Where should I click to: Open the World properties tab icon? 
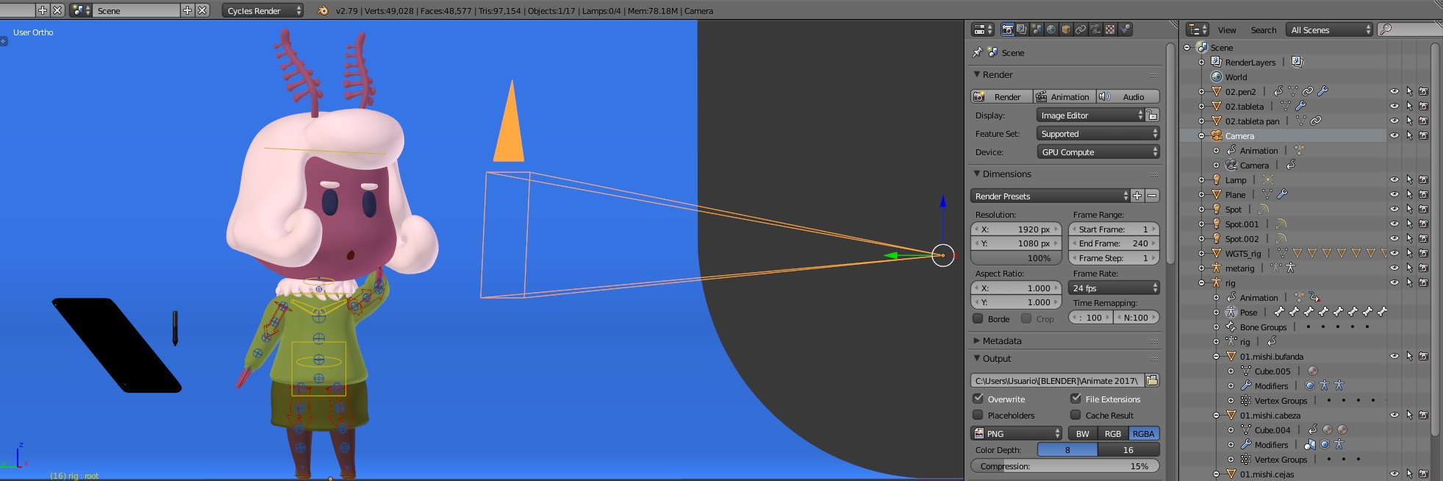pyautogui.click(x=1051, y=29)
